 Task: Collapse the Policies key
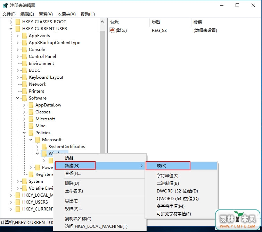(x=24, y=133)
